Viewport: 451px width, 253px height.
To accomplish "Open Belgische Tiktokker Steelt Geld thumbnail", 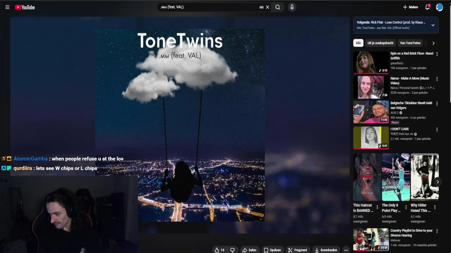I will pos(371,112).
